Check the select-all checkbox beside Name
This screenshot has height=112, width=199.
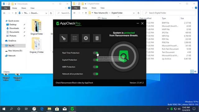99,18
